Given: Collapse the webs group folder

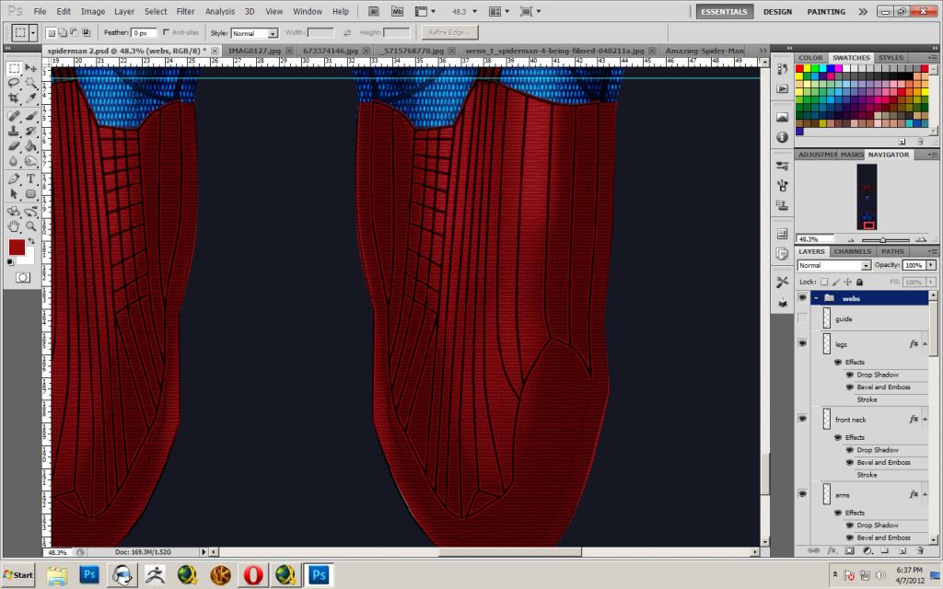Looking at the screenshot, I should (x=816, y=298).
